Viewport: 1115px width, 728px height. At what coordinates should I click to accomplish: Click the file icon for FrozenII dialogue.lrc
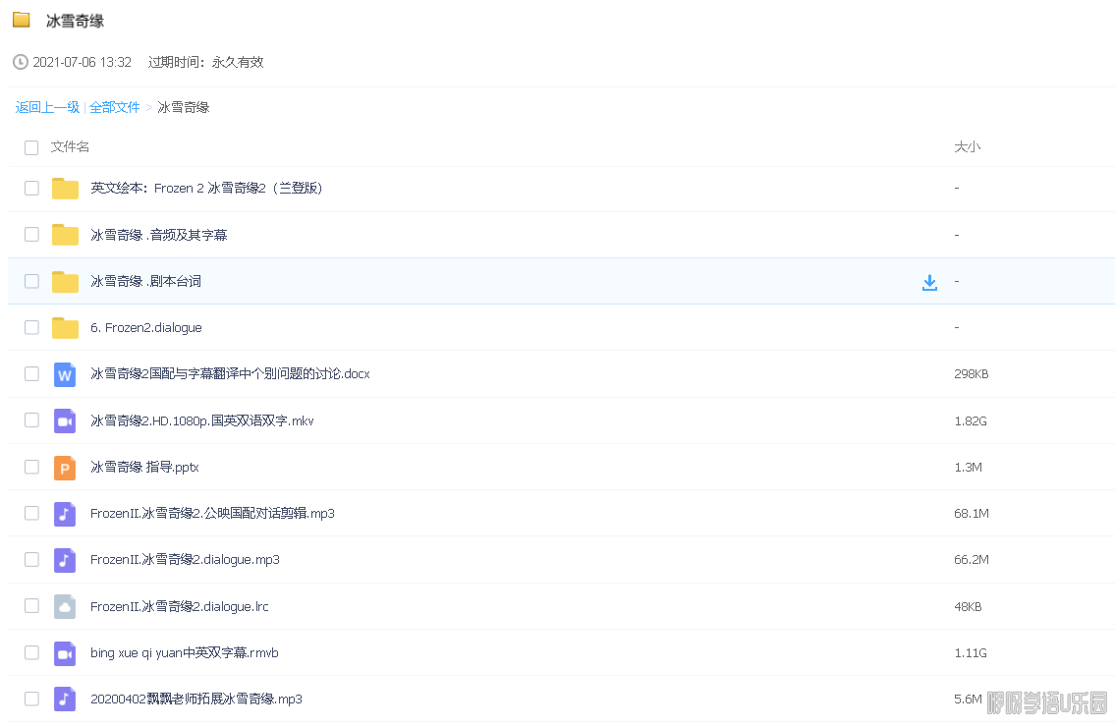pyautogui.click(x=65, y=606)
